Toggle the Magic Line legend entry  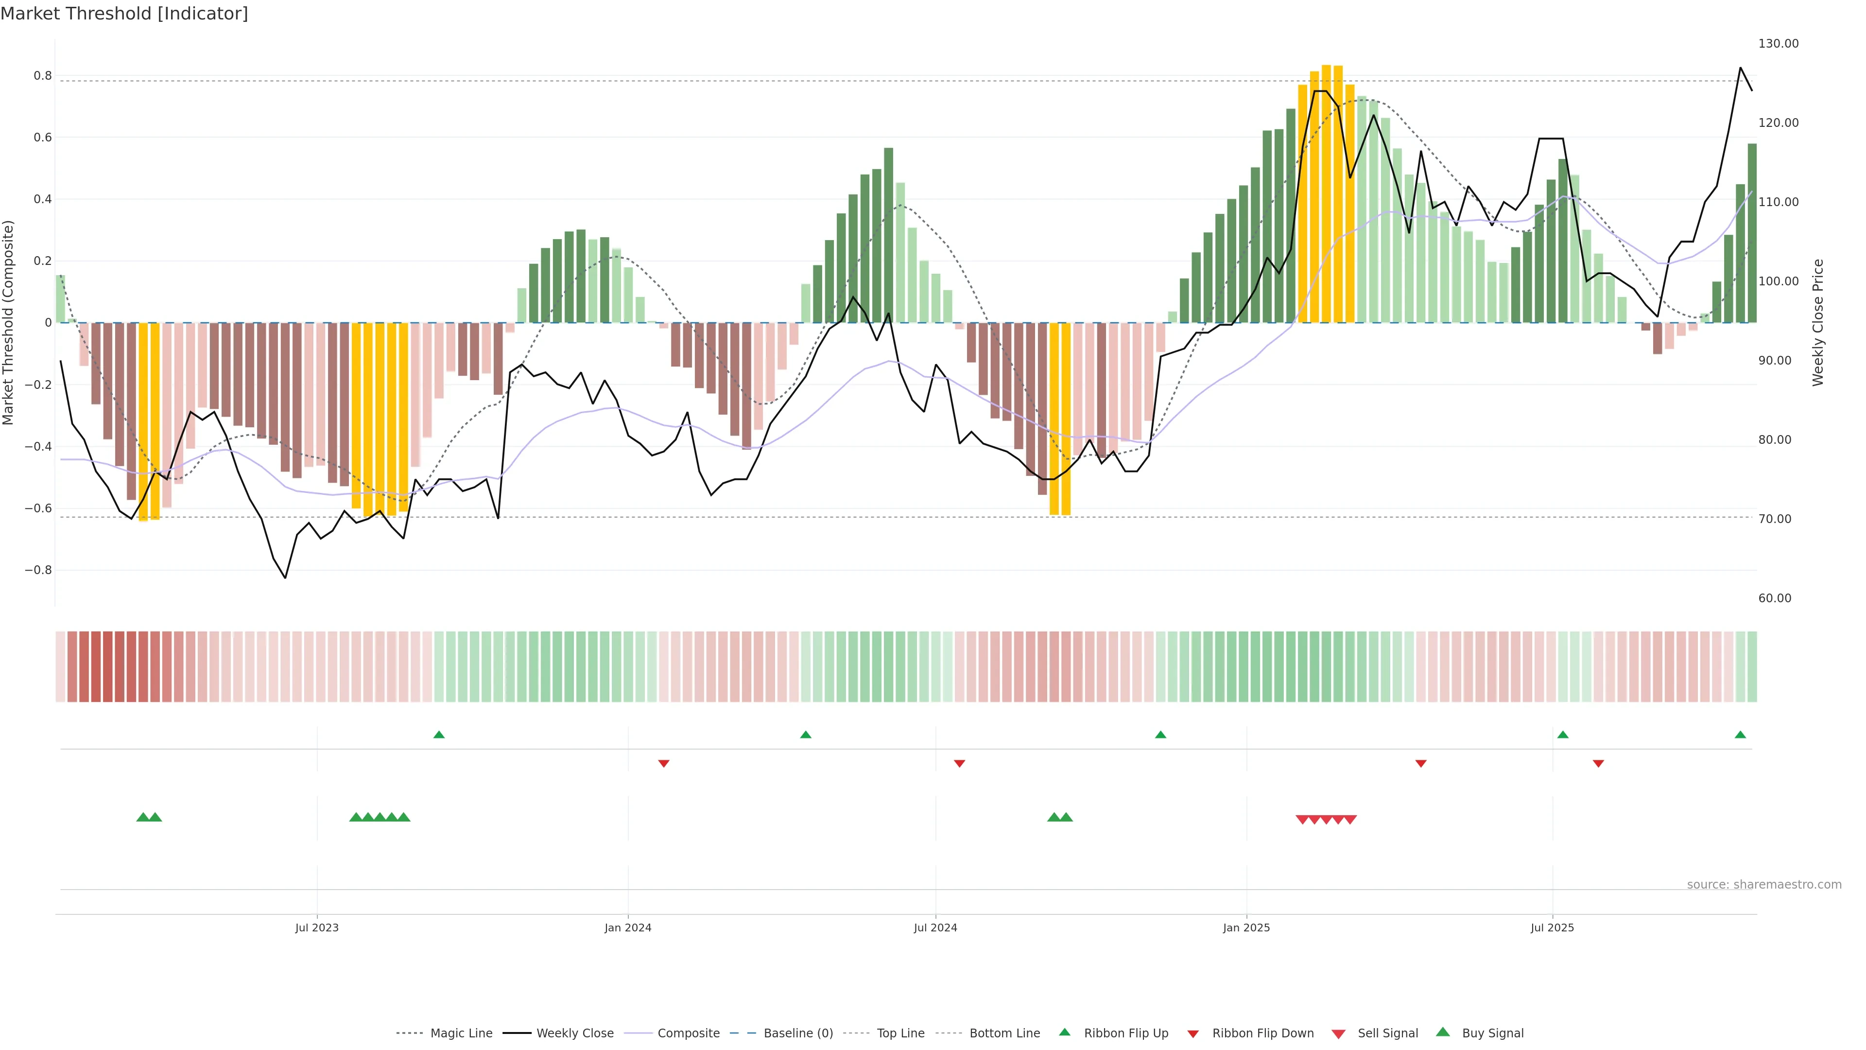pyautogui.click(x=461, y=1033)
